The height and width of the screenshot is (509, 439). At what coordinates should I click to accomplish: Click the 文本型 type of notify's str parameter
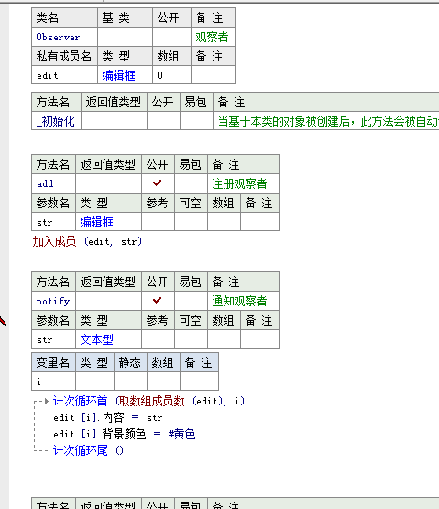(x=108, y=339)
